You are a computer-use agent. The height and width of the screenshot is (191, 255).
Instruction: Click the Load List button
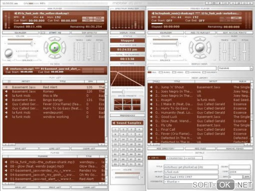(55, 149)
